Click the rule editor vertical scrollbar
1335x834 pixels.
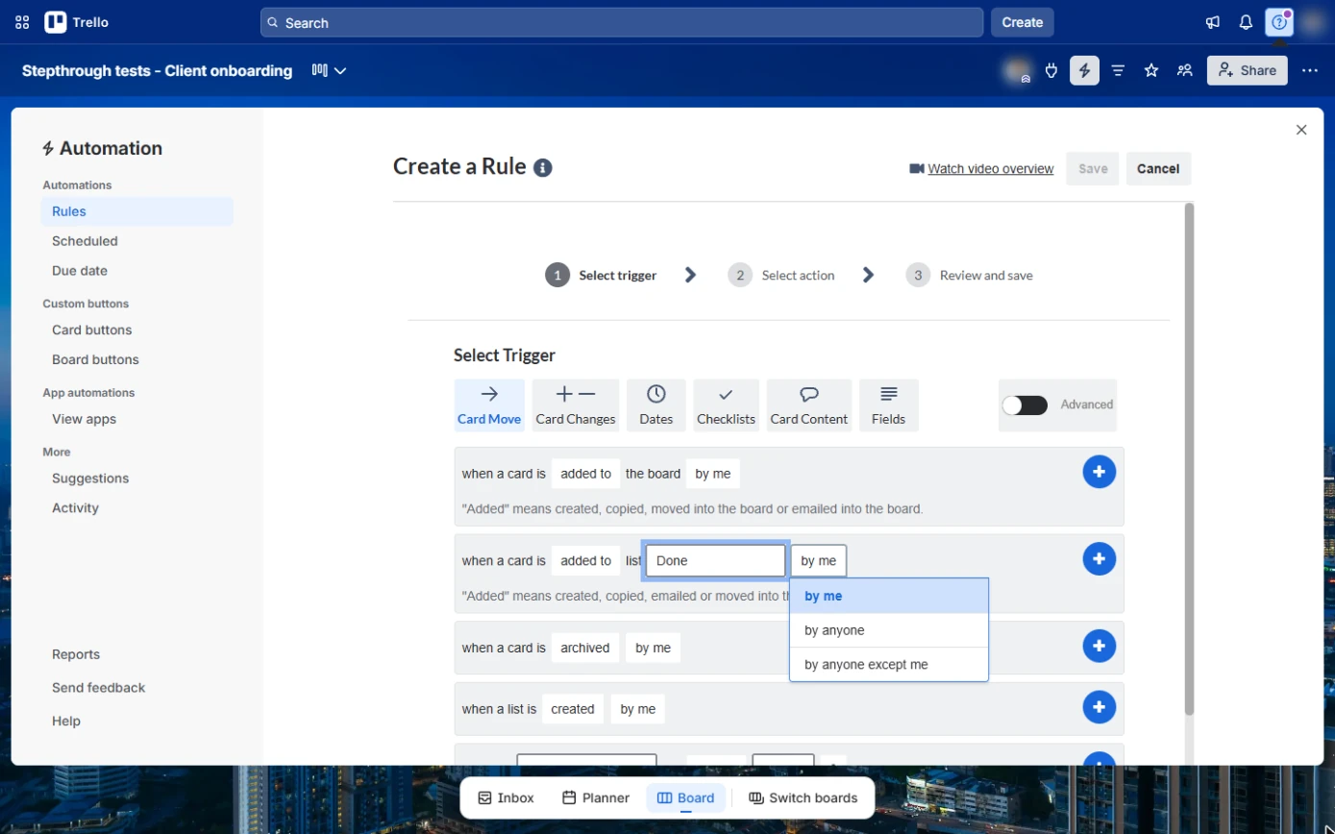1189,459
